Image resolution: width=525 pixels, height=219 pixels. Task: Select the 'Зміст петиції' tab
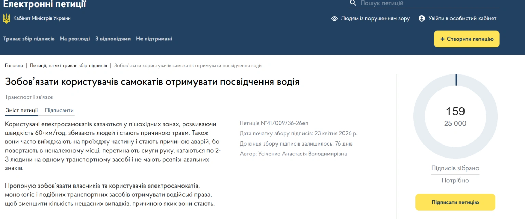point(22,110)
